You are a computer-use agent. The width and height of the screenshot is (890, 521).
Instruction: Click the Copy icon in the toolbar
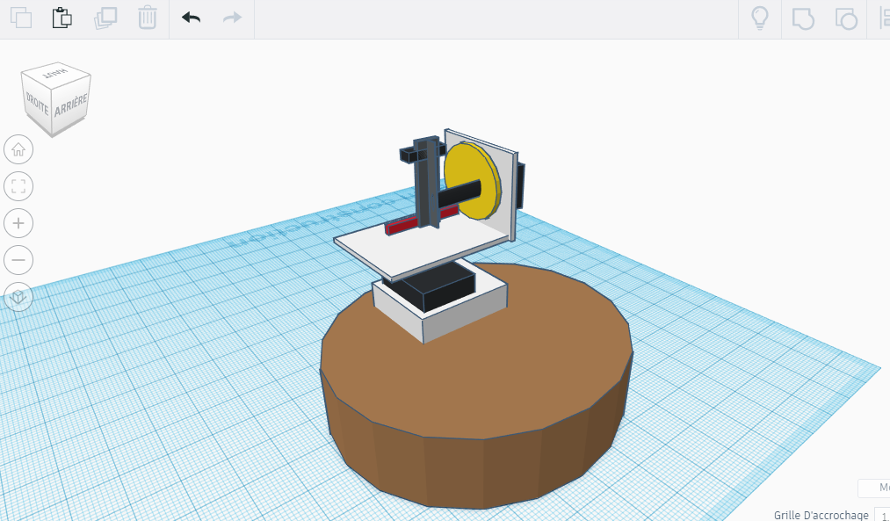20,18
